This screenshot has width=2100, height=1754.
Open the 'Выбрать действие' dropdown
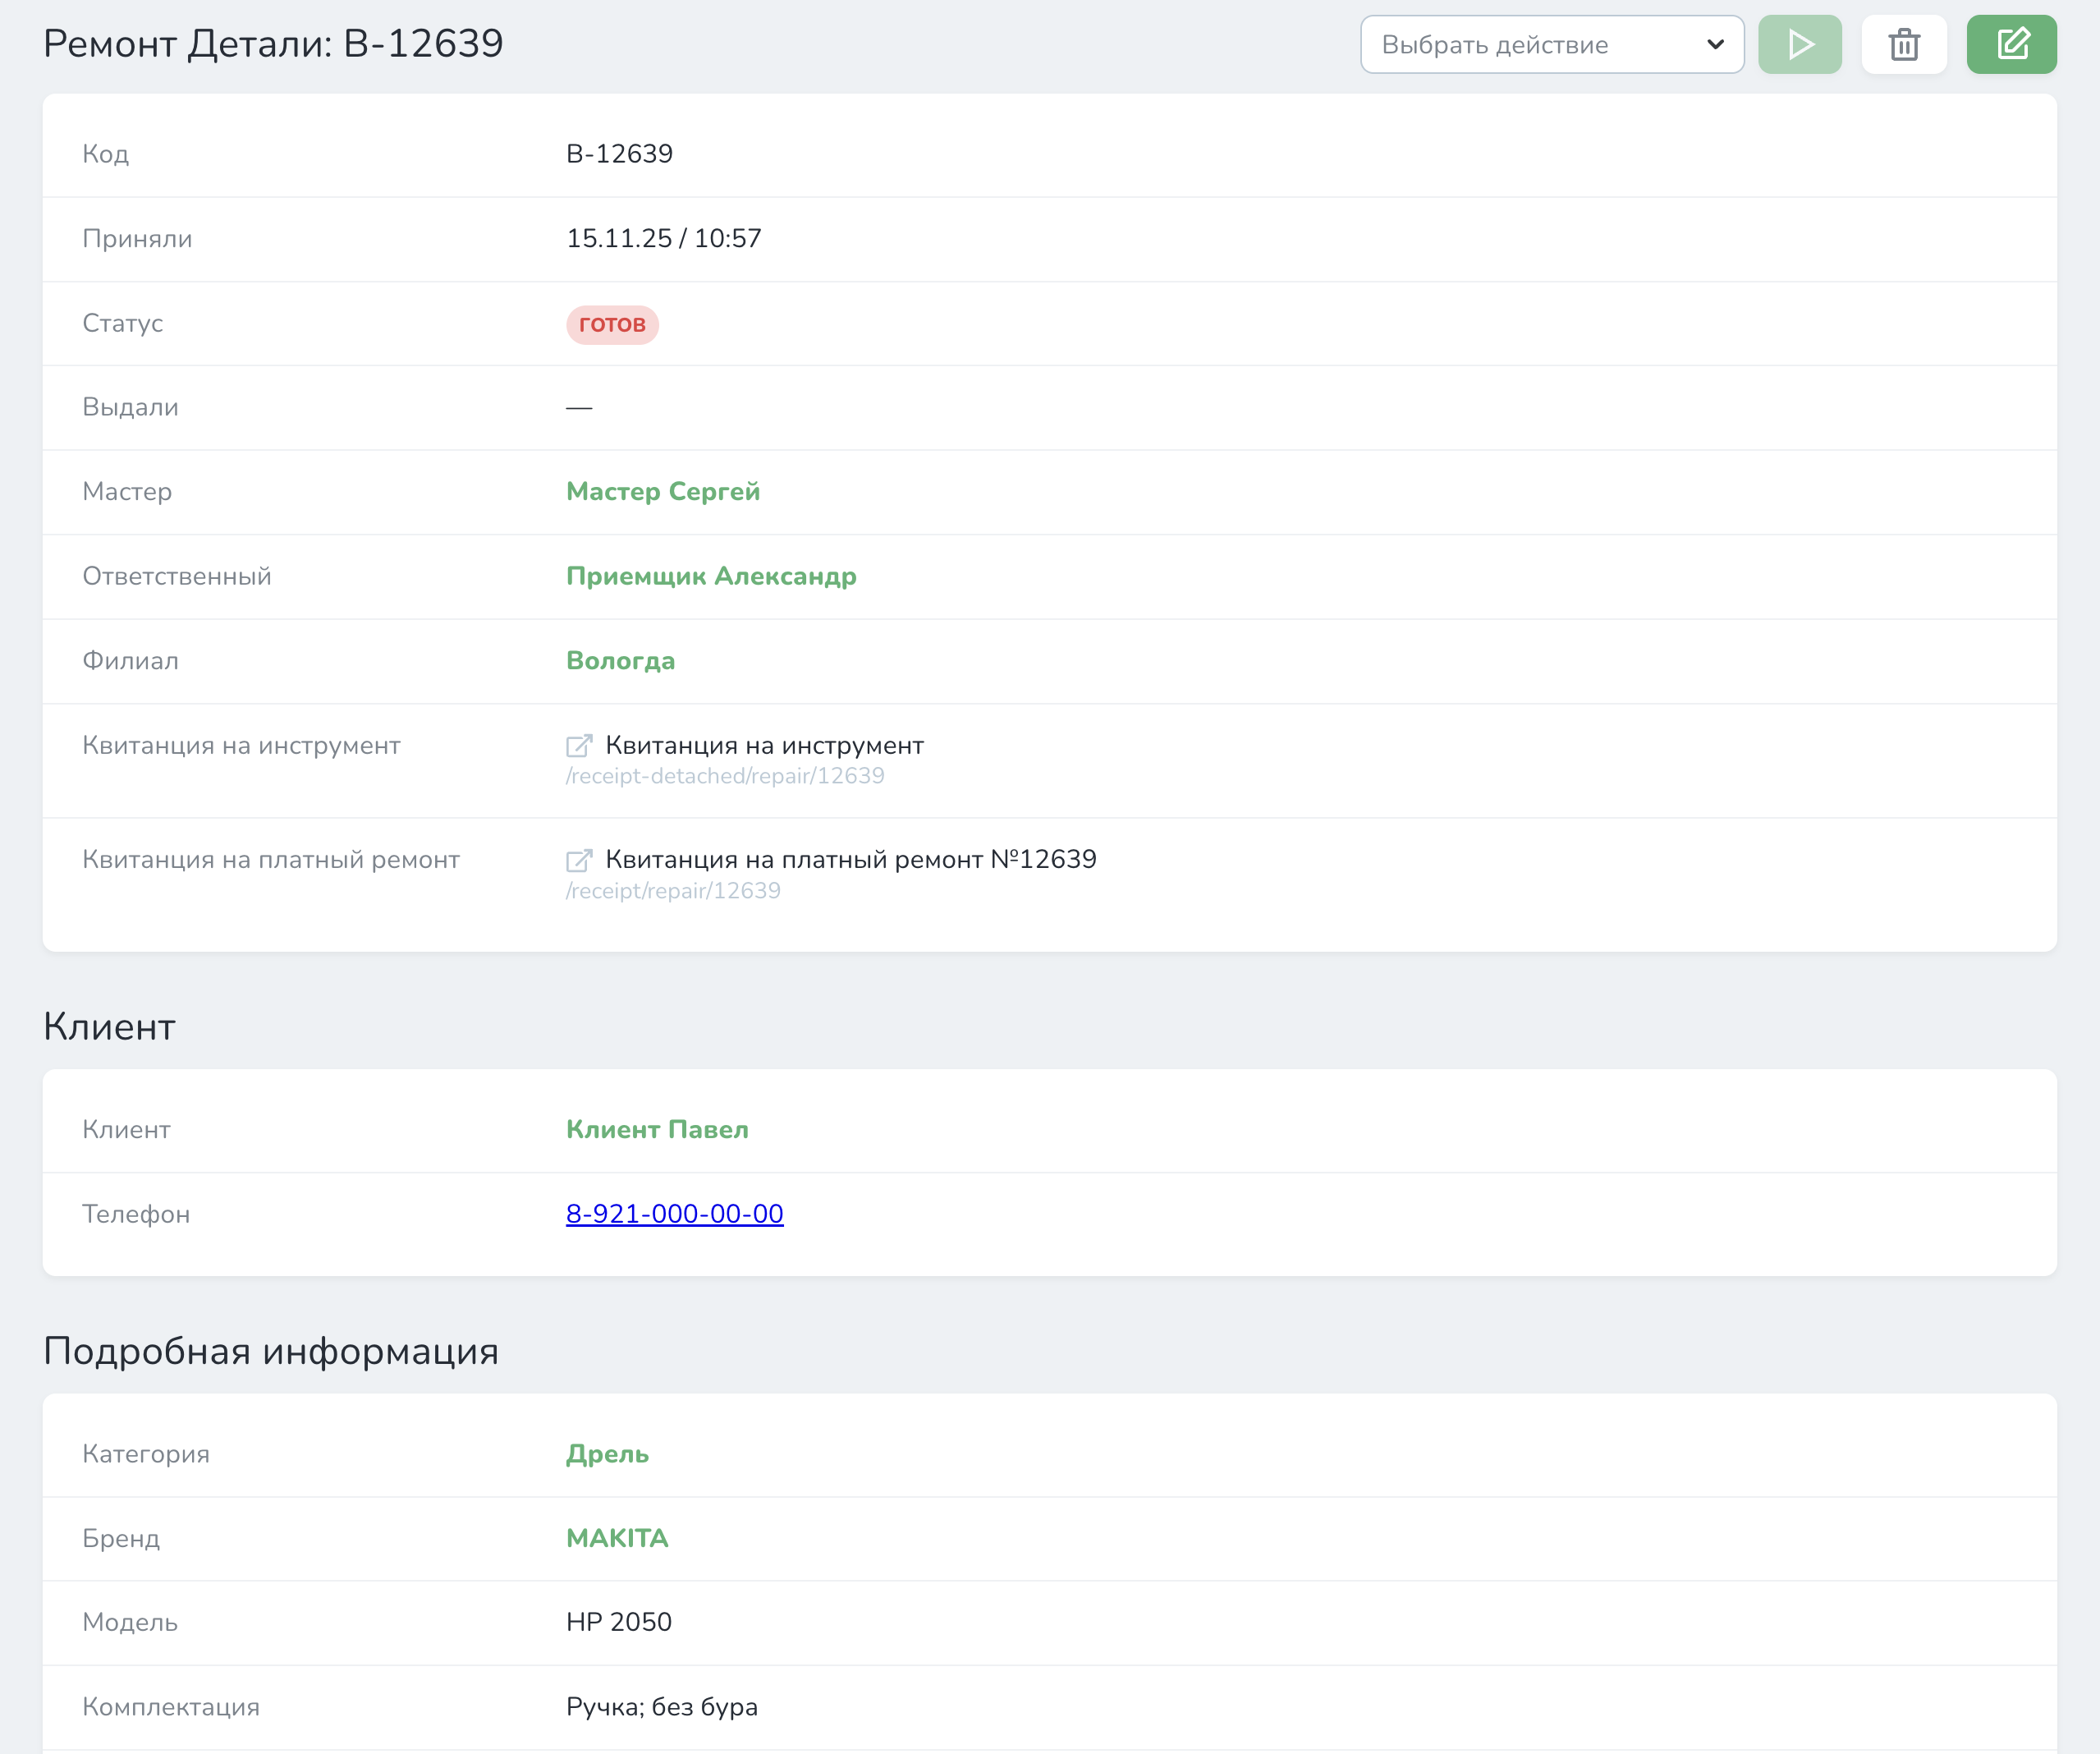coord(1530,45)
